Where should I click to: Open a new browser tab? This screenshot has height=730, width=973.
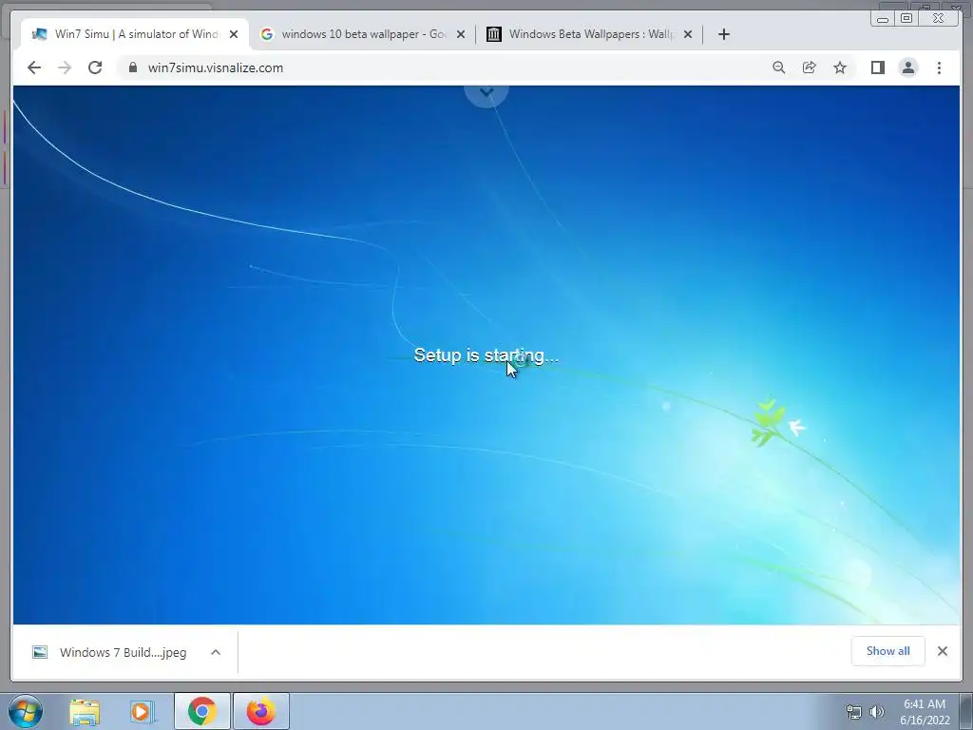(x=723, y=34)
